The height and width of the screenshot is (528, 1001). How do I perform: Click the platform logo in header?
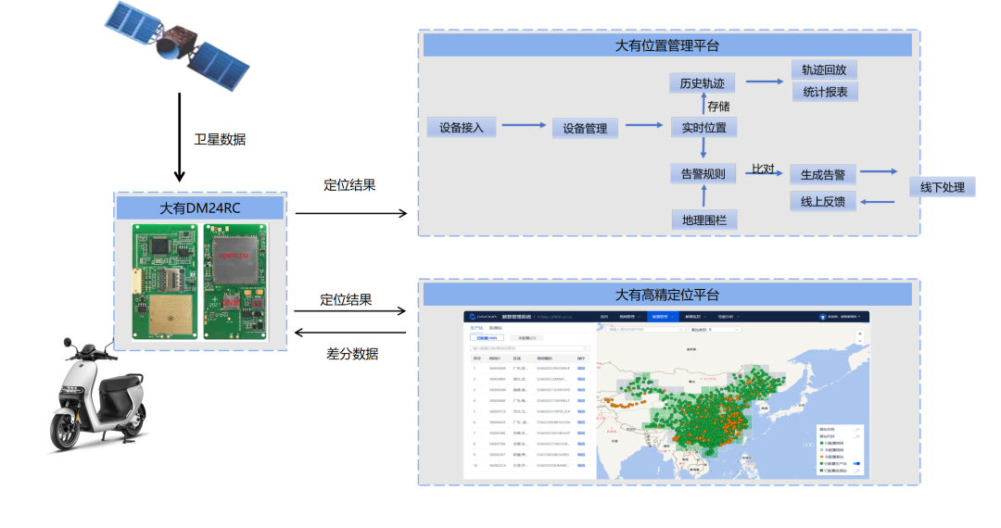click(482, 317)
